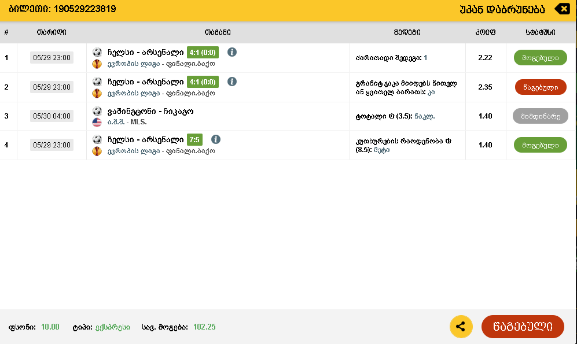577x344 pixels.
Task: Click the ტოტალი (3.5) outcome text
Action: (x=395, y=116)
